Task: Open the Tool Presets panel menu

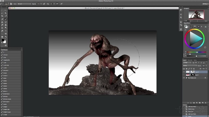Action: click(x=22, y=50)
